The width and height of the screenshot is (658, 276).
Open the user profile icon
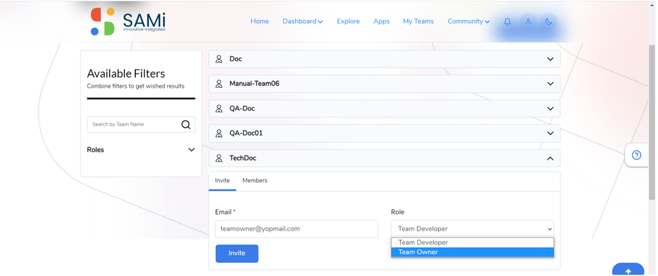[528, 22]
